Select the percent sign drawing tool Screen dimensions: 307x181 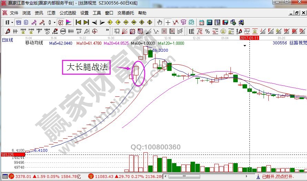coord(207,31)
